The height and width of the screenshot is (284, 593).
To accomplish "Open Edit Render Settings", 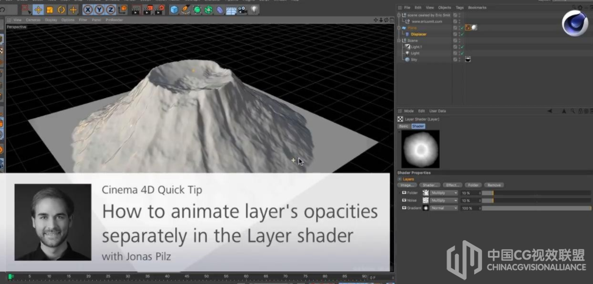I will coord(160,10).
